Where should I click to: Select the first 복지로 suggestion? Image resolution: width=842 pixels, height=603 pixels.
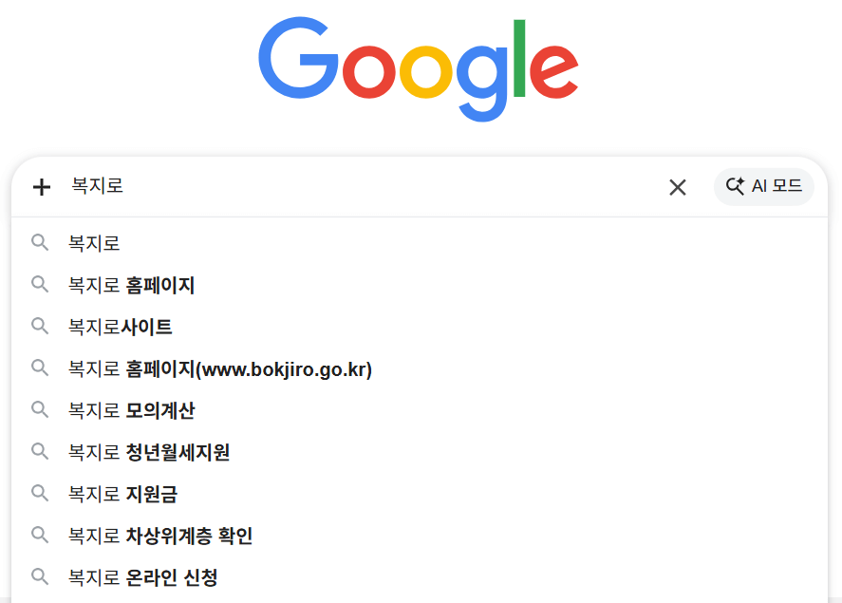click(x=93, y=242)
